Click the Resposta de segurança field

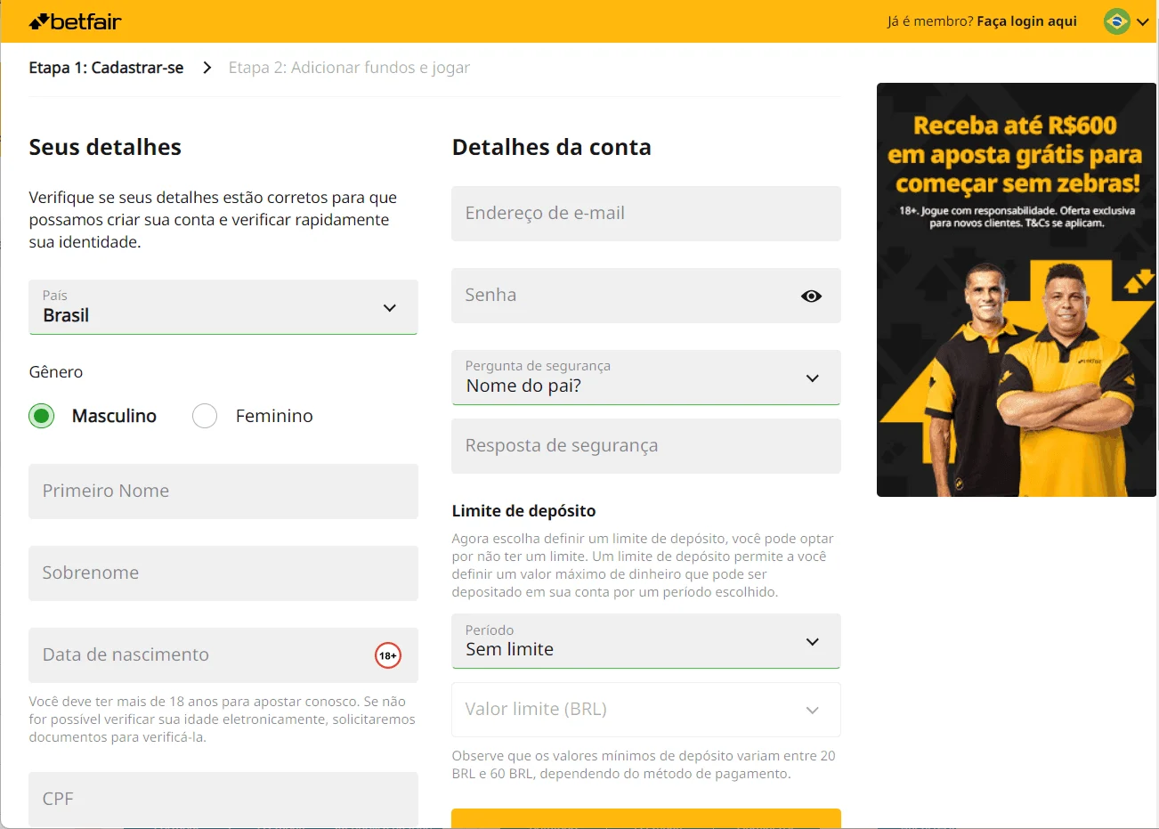coord(646,445)
